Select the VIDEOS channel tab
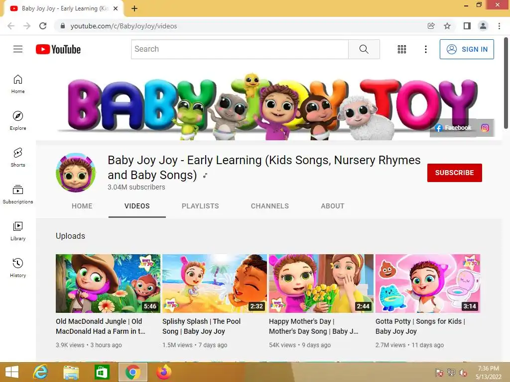Image resolution: width=510 pixels, height=382 pixels. 137,206
